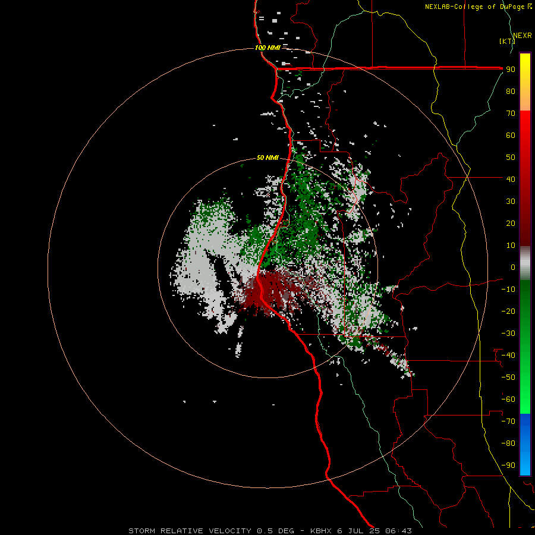The height and width of the screenshot is (535, 535).
Task: Click the "-10" scale value
Action: click(x=508, y=289)
